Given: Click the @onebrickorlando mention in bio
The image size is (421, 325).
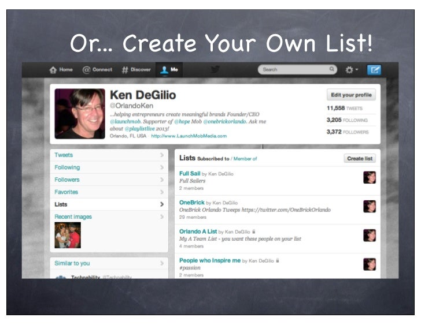Looking at the screenshot, I should 225,122.
